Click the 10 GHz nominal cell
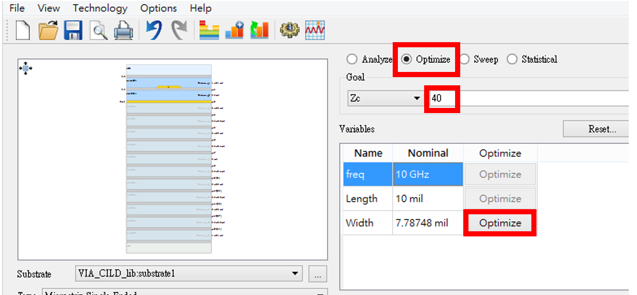 428,174
